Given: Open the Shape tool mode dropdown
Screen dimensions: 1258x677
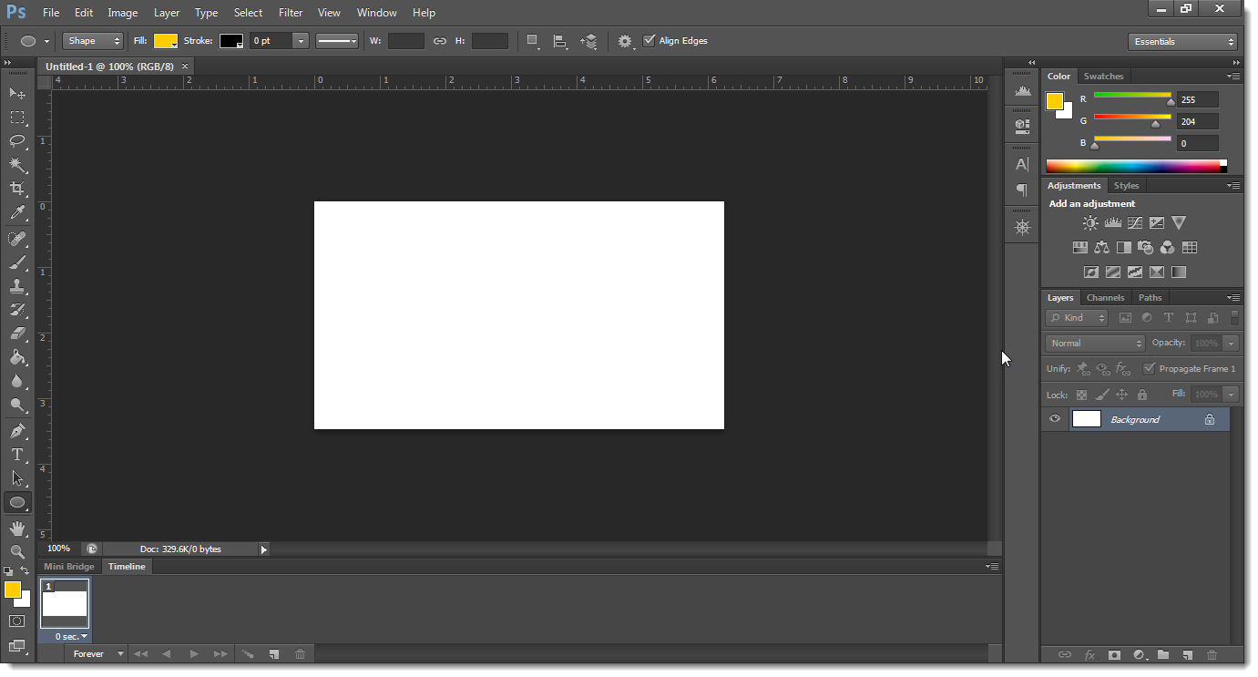Looking at the screenshot, I should click(x=92, y=41).
